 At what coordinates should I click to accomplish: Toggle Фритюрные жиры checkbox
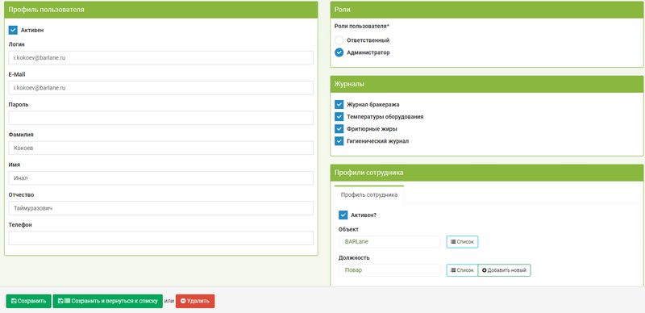tap(339, 129)
